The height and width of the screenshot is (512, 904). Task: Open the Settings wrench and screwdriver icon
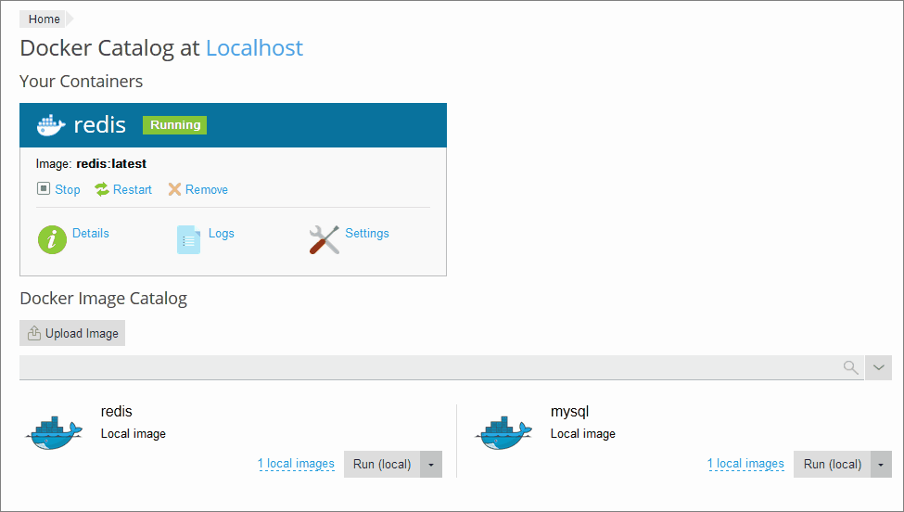pyautogui.click(x=324, y=238)
